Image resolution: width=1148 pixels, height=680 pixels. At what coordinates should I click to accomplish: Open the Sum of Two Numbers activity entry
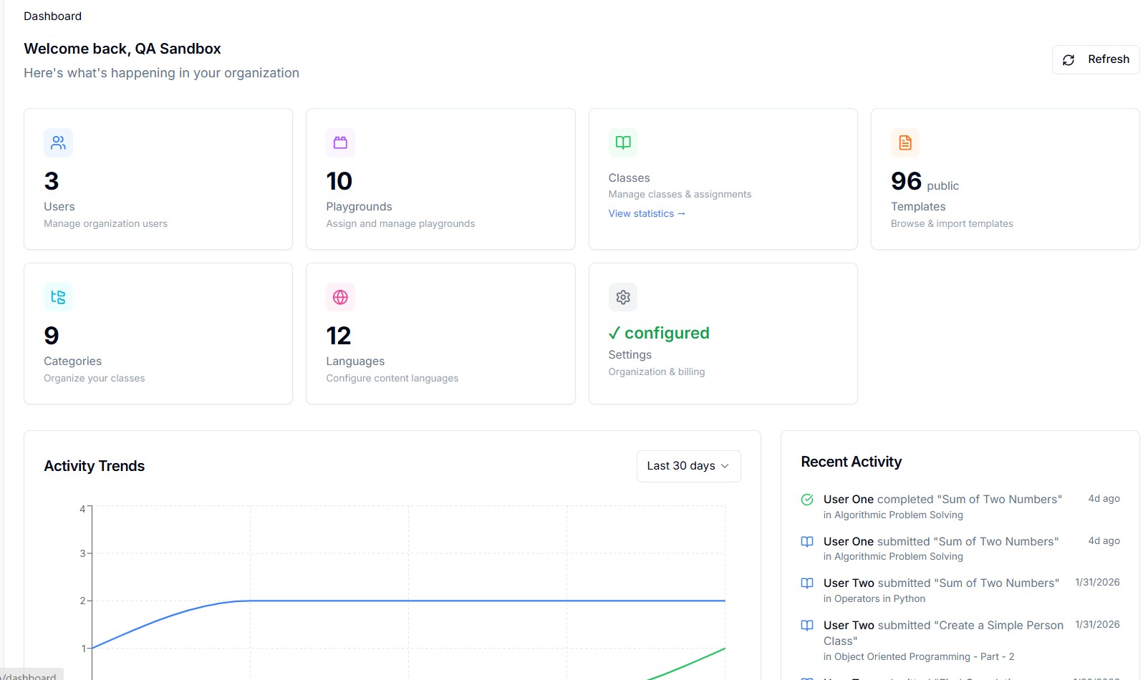(942, 499)
